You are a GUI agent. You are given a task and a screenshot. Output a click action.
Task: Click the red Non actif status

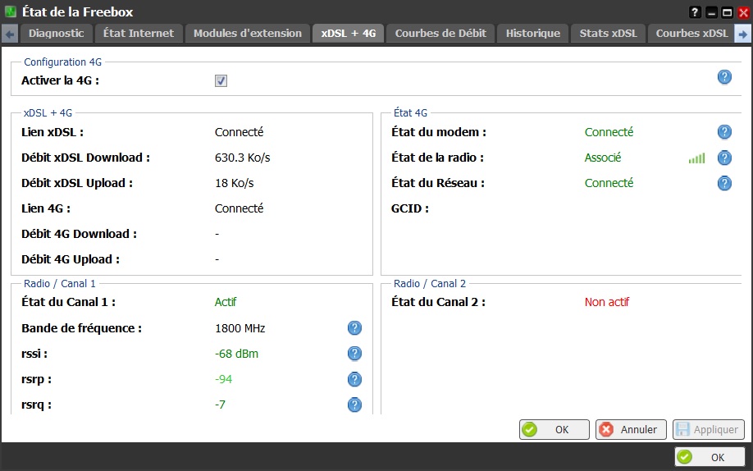point(606,302)
